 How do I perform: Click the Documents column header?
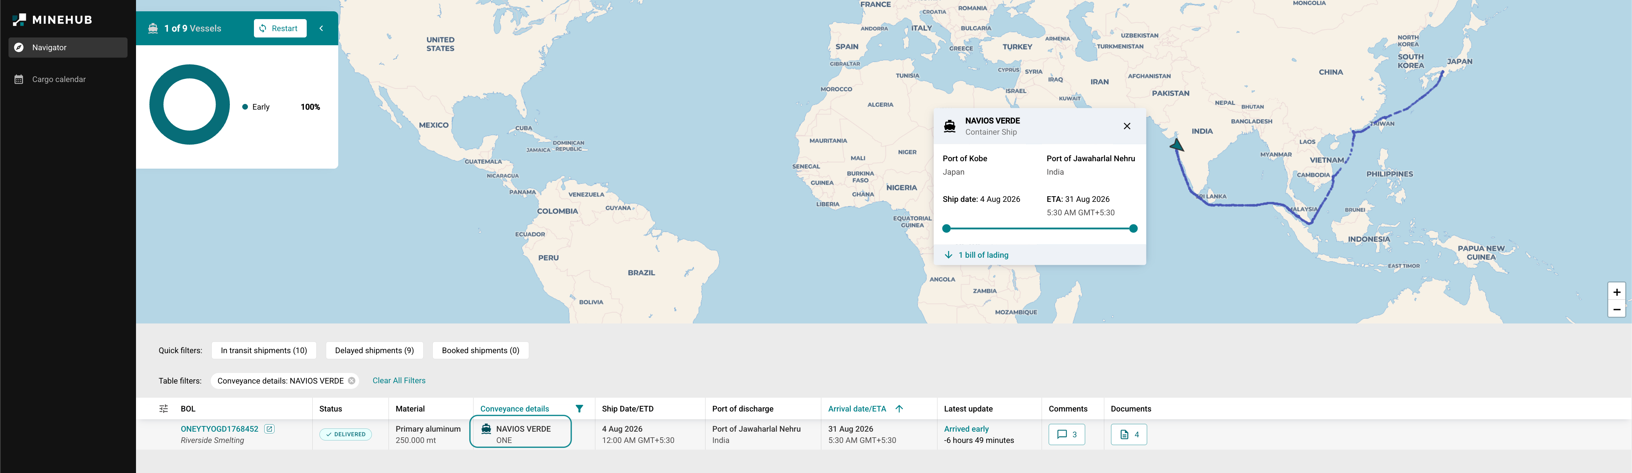pyautogui.click(x=1131, y=409)
